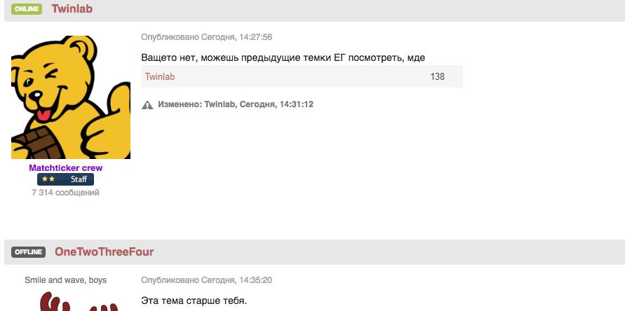Click the warning triangle edit icon
This screenshot has width=625, height=311.
[147, 105]
